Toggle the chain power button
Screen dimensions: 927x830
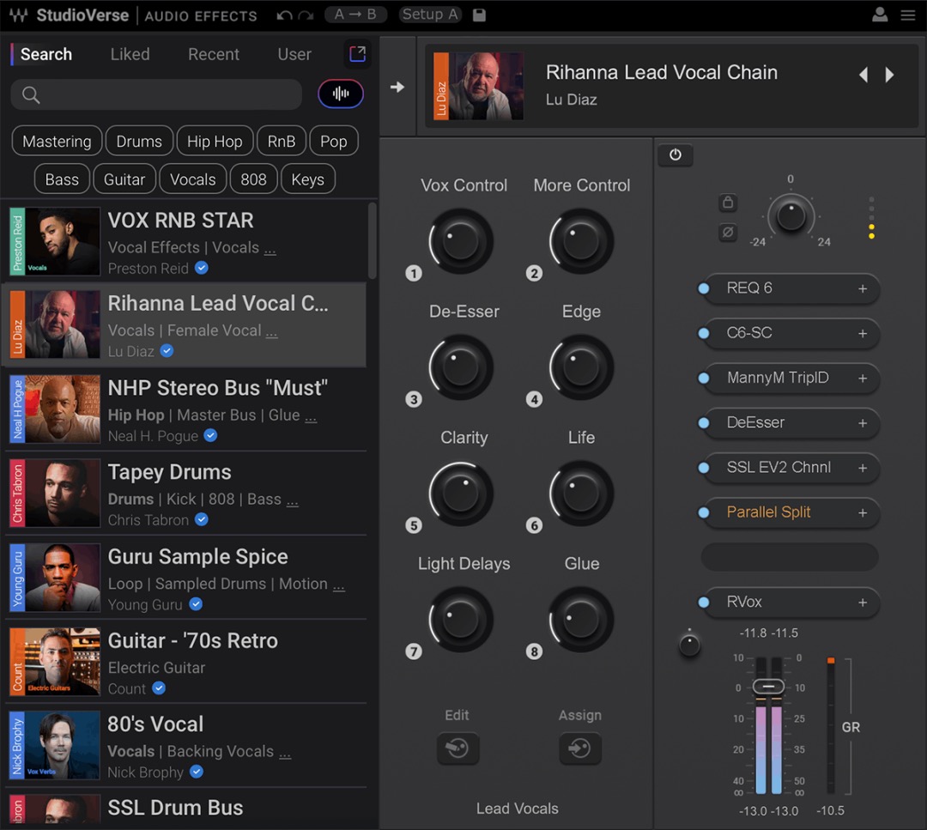(676, 154)
